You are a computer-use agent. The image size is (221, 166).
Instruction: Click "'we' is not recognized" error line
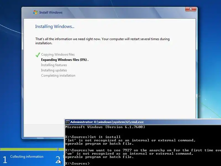129,154
